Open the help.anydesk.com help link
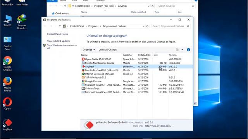248x139 pixels. (158, 126)
